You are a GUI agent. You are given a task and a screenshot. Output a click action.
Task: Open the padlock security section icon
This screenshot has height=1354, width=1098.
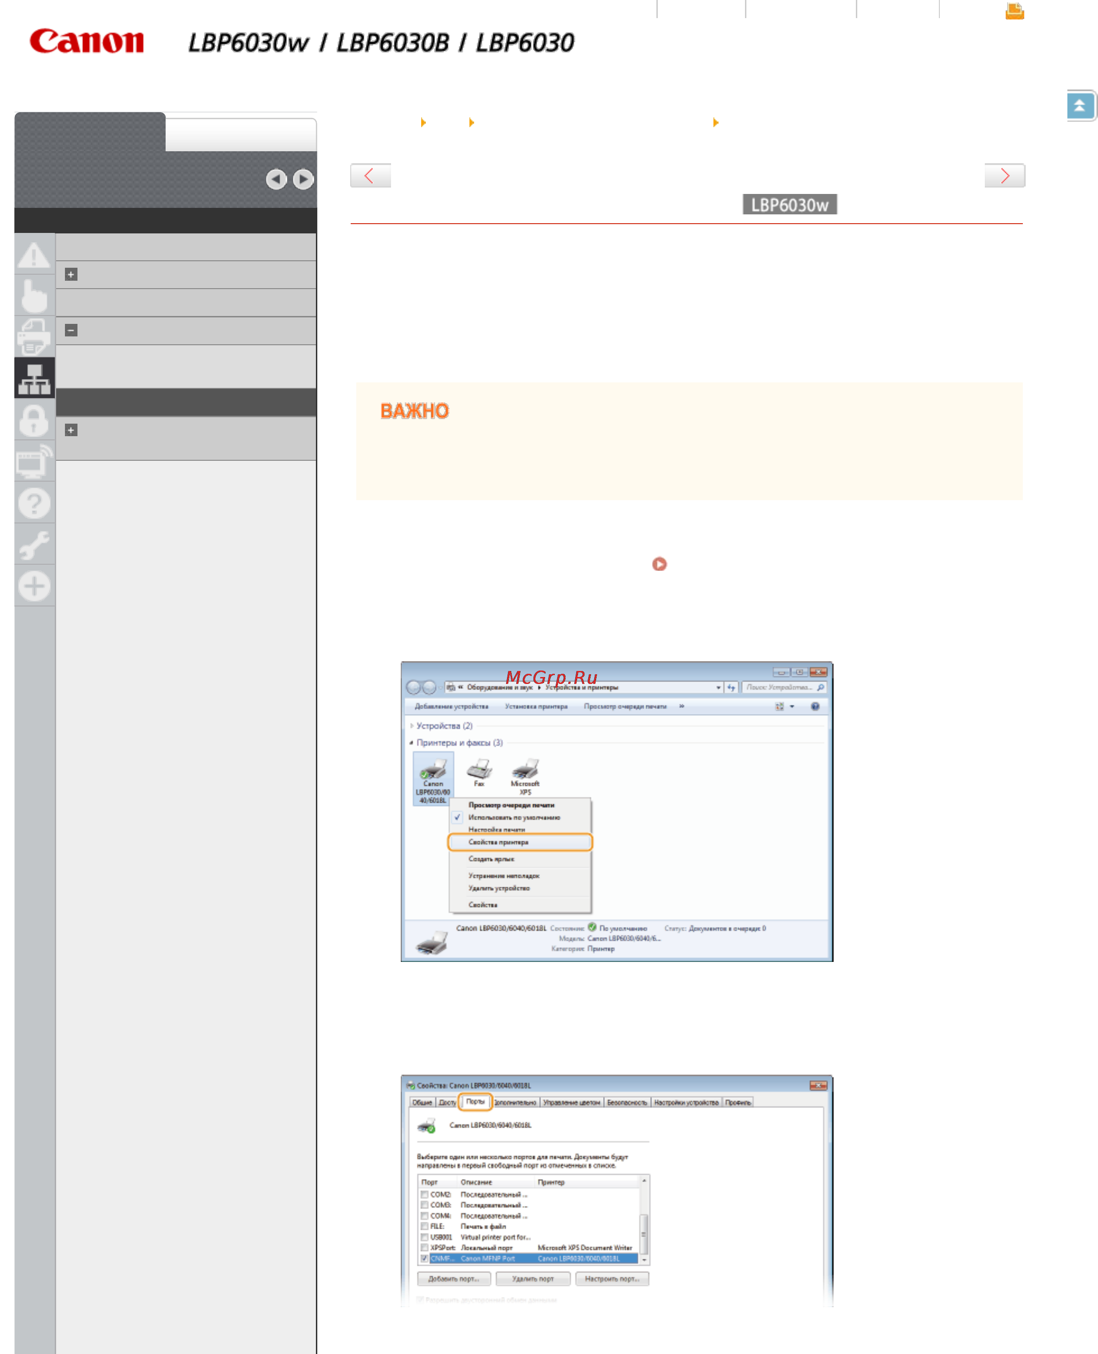point(34,420)
